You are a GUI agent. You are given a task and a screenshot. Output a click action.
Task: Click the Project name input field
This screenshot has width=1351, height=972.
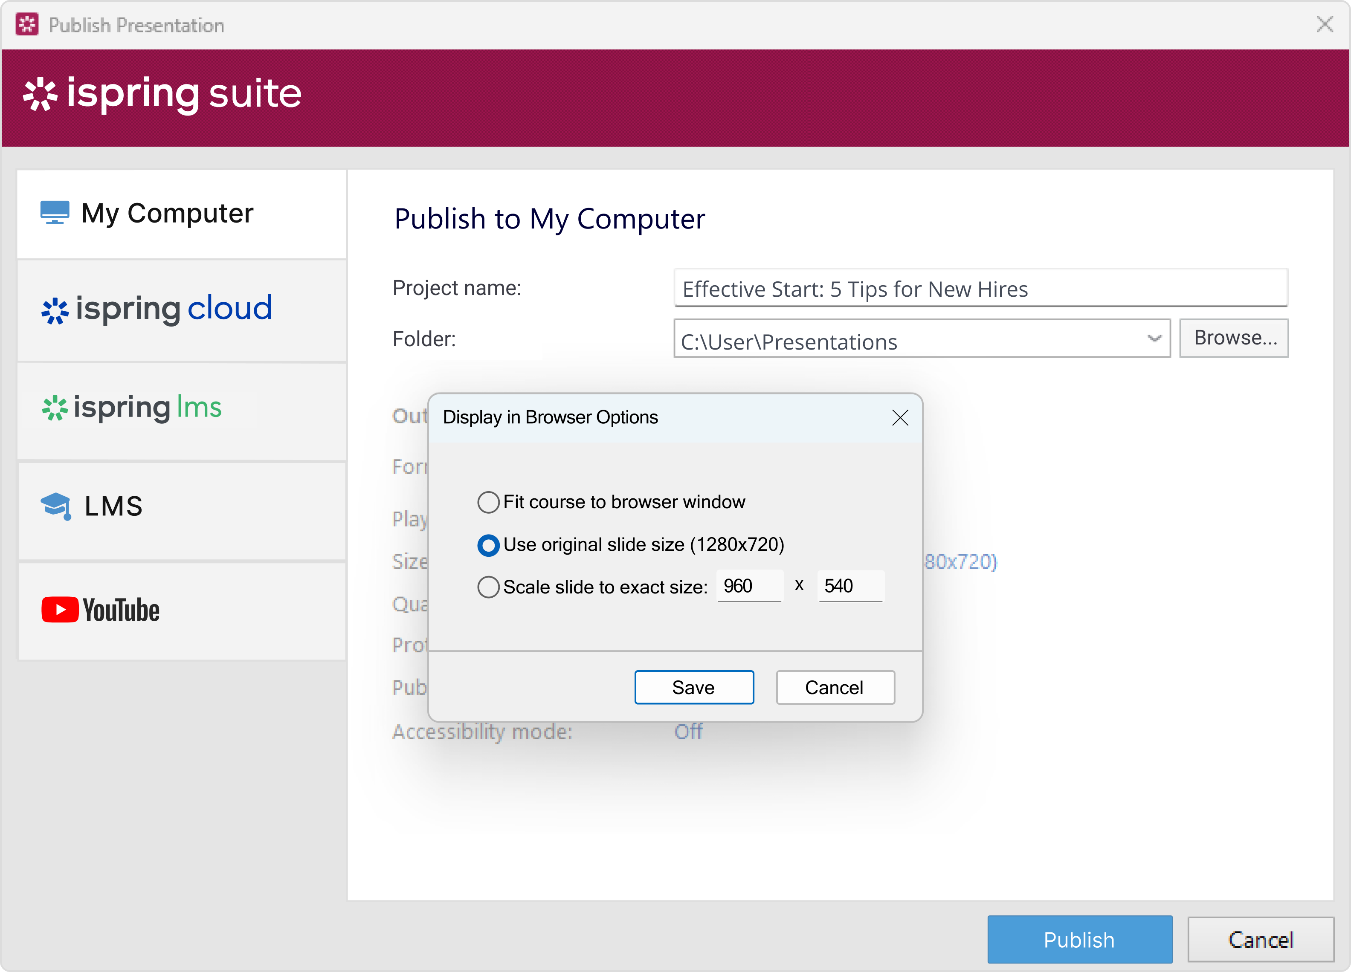coord(980,288)
